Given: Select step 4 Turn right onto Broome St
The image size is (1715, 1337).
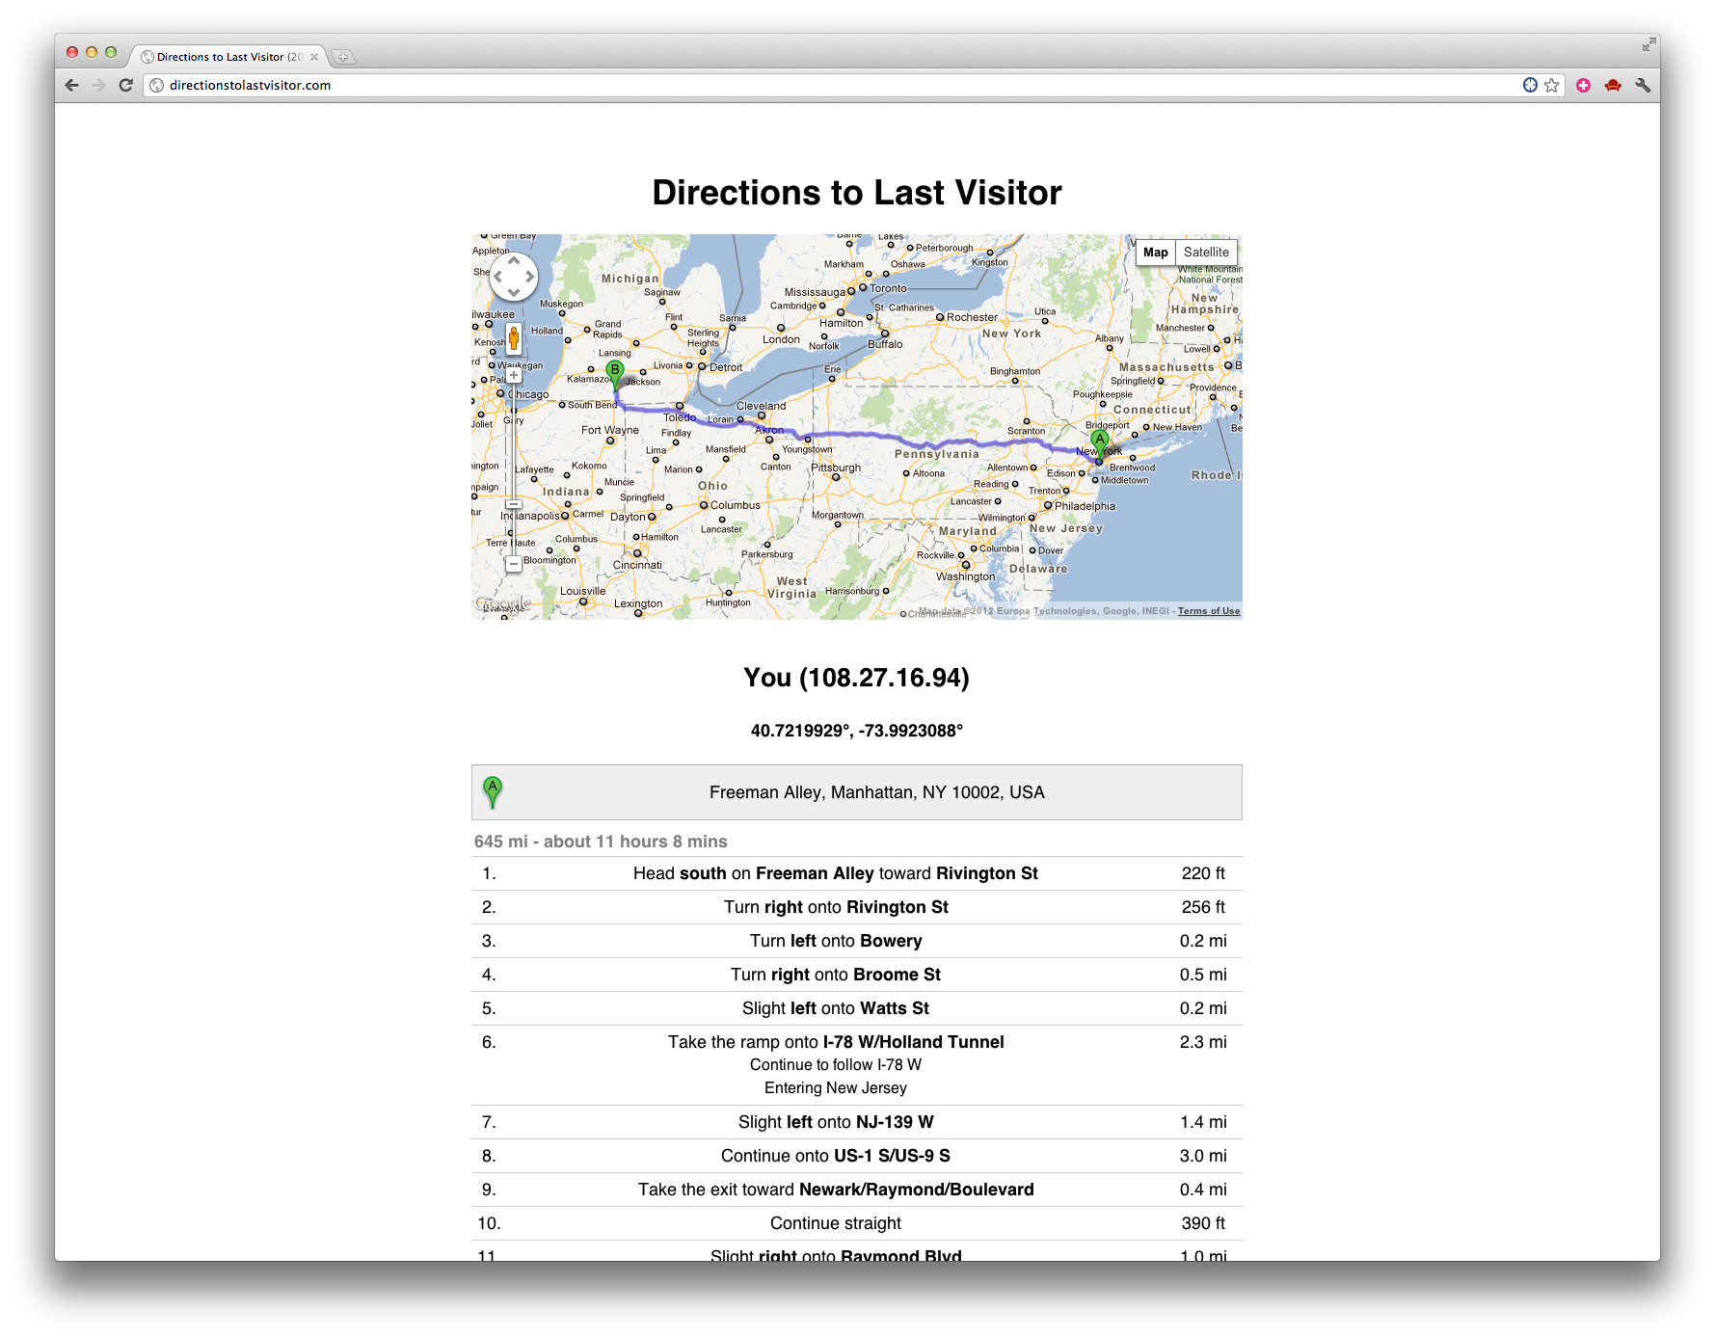Looking at the screenshot, I should click(x=856, y=975).
